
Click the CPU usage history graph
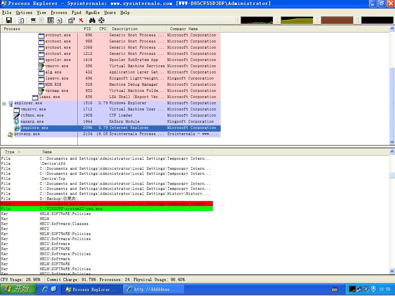pos(257,20)
